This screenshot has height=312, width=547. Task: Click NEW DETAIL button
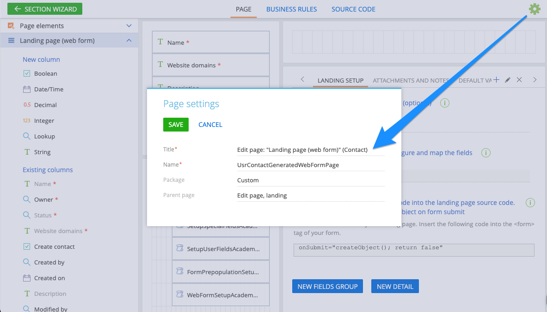pos(395,286)
